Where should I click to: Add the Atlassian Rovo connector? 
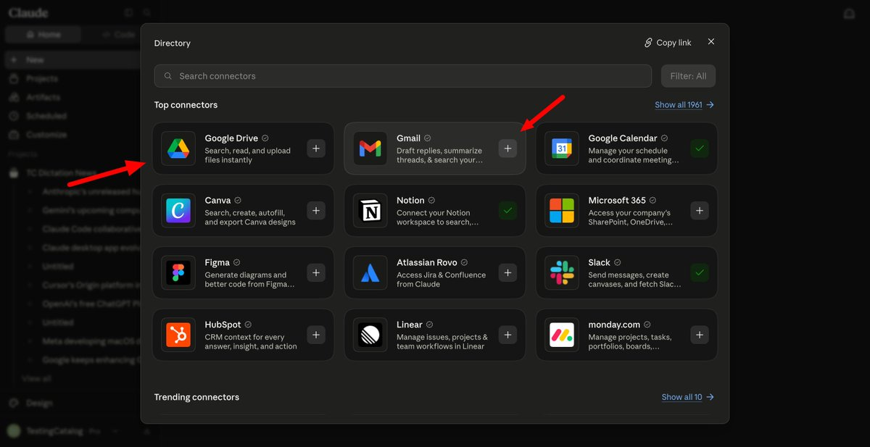point(507,273)
